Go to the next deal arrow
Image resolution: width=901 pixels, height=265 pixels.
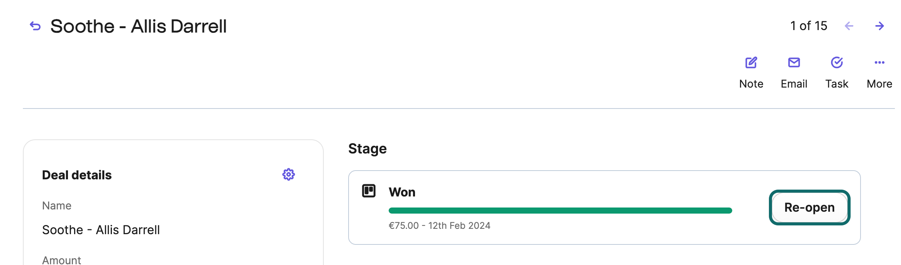[880, 26]
